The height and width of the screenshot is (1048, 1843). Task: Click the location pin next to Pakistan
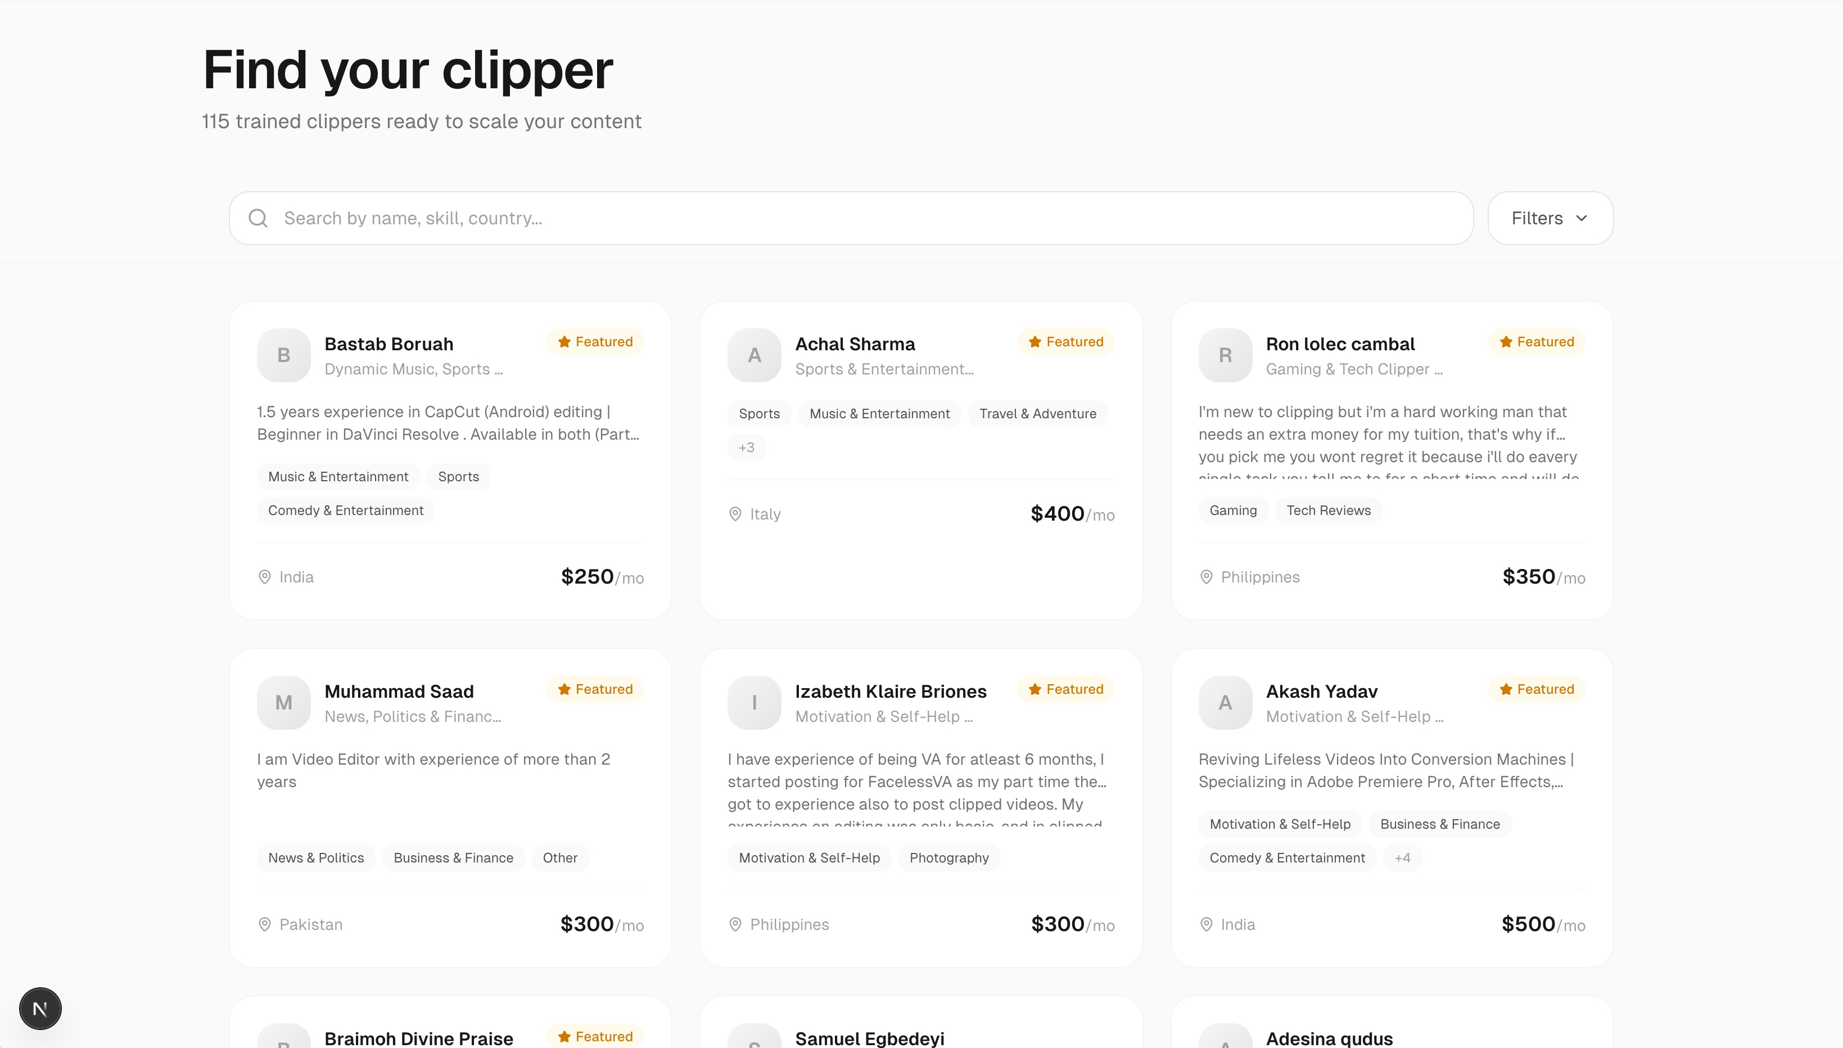(264, 924)
